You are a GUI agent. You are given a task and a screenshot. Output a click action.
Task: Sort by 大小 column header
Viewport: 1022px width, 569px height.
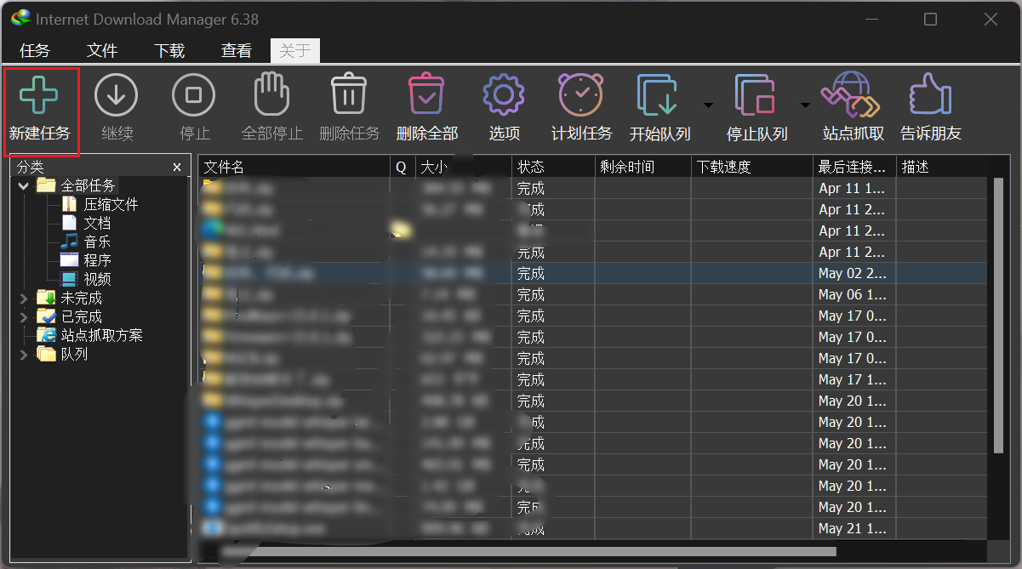463,167
